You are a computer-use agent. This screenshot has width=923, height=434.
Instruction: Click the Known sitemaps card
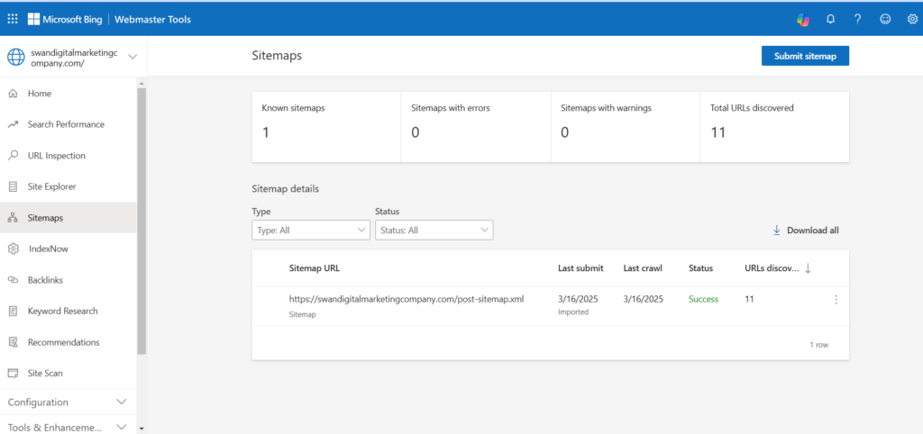pyautogui.click(x=326, y=126)
